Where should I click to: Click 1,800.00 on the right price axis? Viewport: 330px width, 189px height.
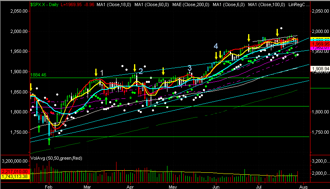pyautogui.click(x=320, y=112)
